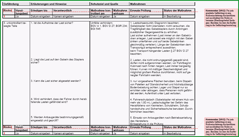The image size is (239, 137).
Task: Click the commented 'Risiko' header in top row
Action: pos(8,11)
